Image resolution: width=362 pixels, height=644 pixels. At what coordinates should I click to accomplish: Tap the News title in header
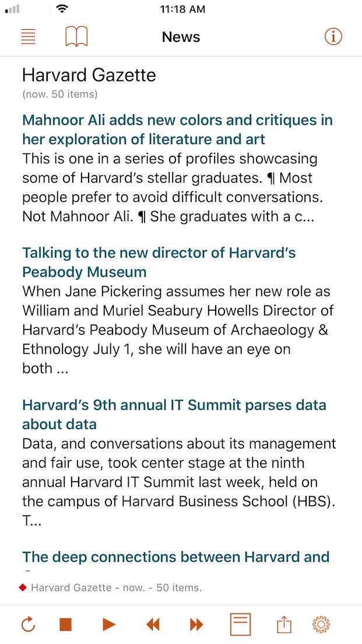tap(181, 37)
